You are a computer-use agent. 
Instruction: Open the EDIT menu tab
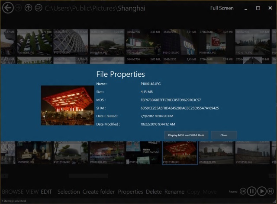point(46,191)
